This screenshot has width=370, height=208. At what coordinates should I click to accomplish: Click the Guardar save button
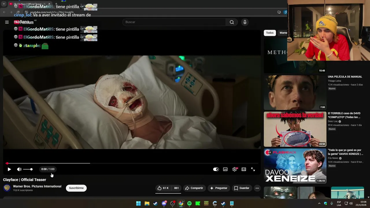coord(241,188)
